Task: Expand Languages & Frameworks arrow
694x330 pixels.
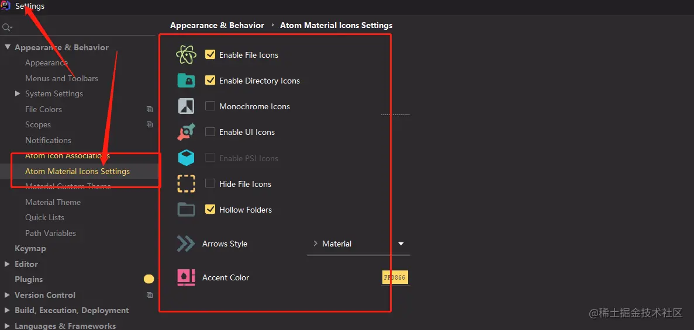Action: click(7, 325)
